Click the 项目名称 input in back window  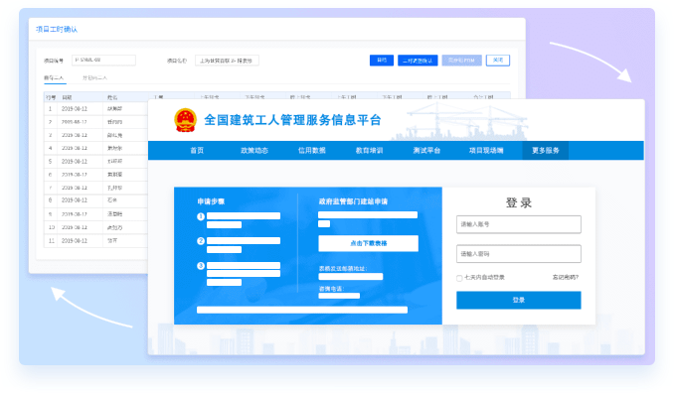[x=227, y=61]
